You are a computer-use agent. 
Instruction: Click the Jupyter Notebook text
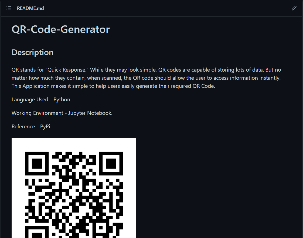point(90,113)
